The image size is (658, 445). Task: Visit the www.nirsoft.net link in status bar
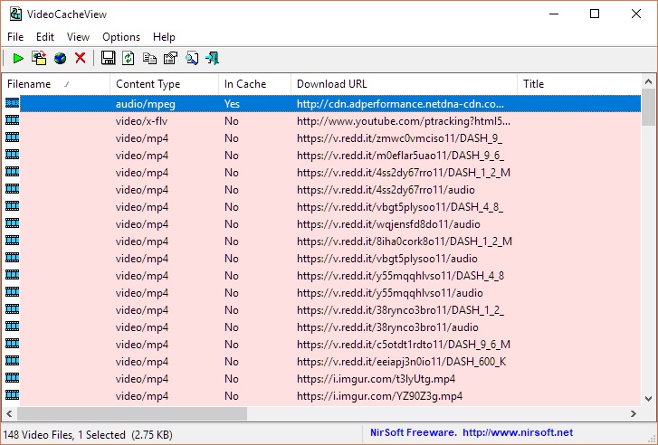(518, 432)
